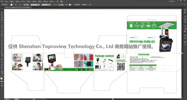This screenshot has width=187, height=100.
Task: Open the 编辑 (Edit) menu
Action: (x=12, y=2)
